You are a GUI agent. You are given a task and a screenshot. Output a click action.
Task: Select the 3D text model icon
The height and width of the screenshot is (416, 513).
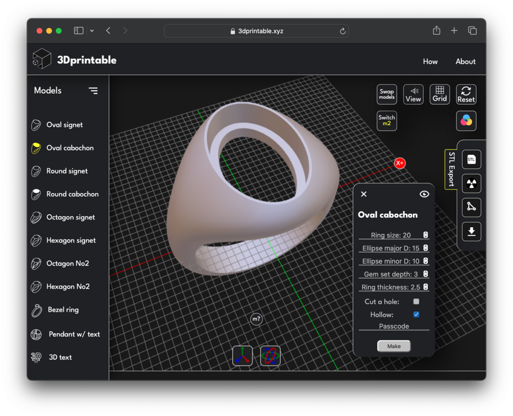[36, 357]
